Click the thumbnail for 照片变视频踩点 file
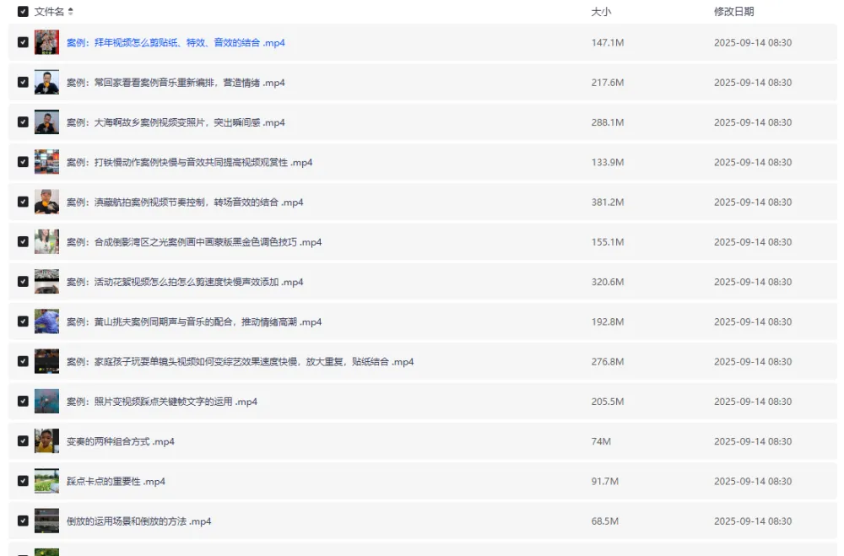Viewport: 844px width, 556px height. [46, 402]
